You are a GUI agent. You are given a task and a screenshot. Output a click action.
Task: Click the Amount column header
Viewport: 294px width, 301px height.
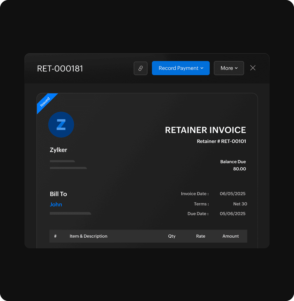[231, 236]
